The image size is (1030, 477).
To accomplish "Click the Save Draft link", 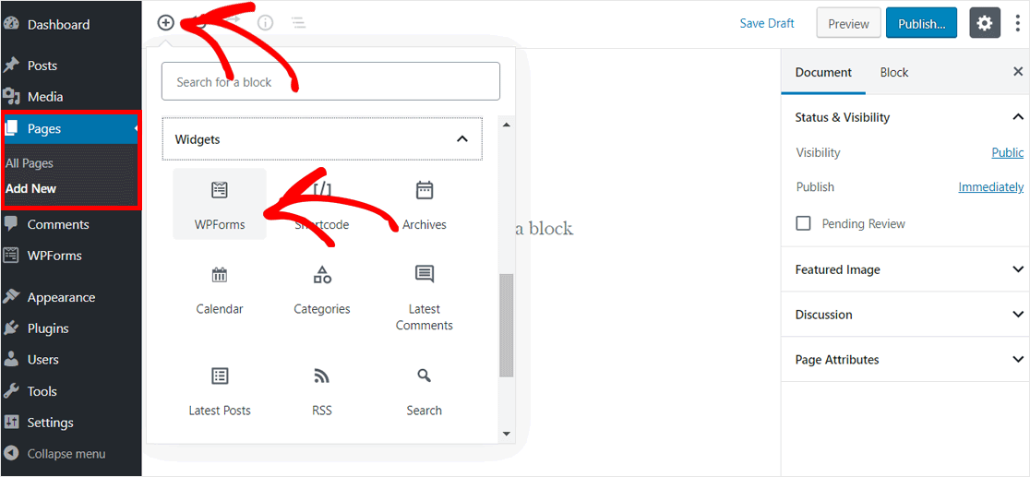I will point(767,24).
